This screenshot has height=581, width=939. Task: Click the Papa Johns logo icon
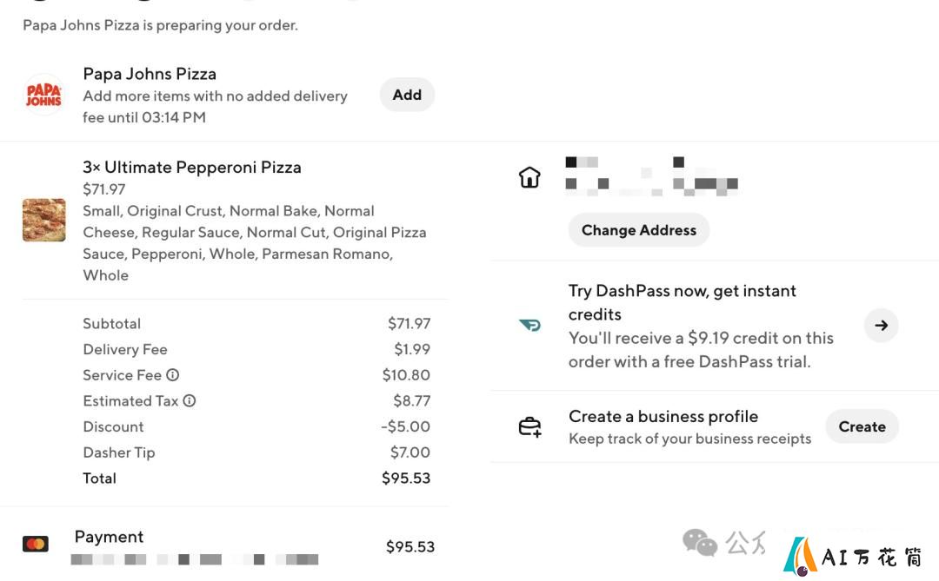point(43,95)
